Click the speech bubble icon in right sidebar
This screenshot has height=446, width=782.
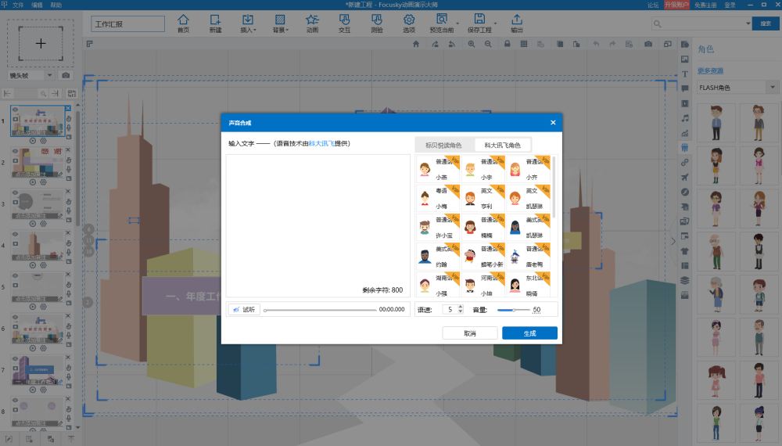(x=685, y=88)
